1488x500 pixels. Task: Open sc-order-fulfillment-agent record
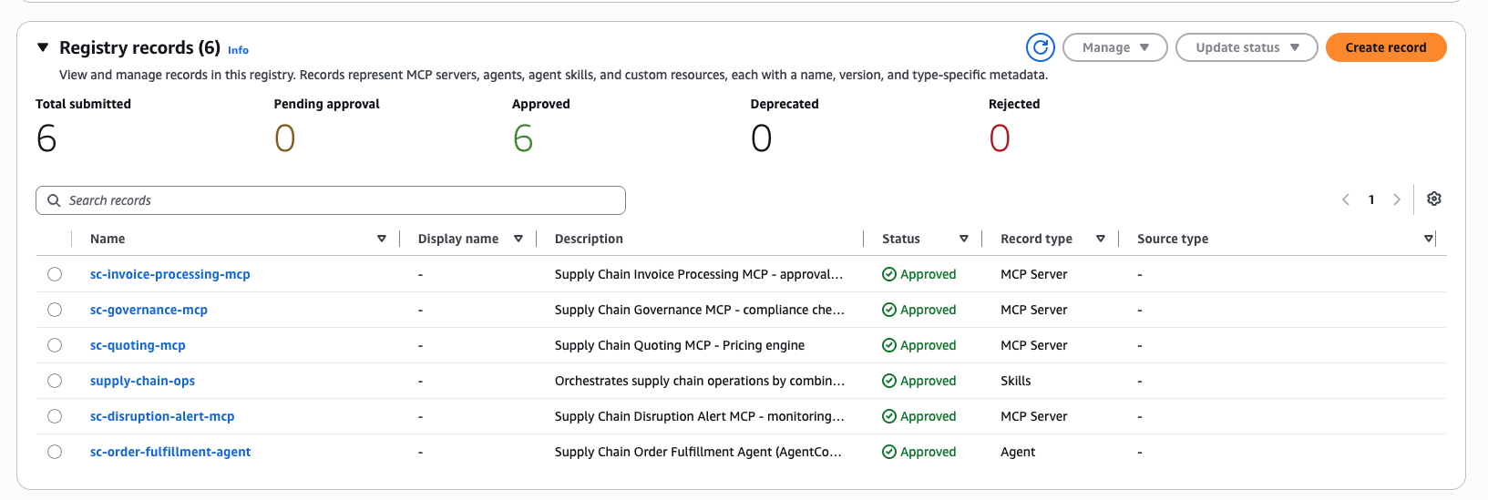pos(170,452)
